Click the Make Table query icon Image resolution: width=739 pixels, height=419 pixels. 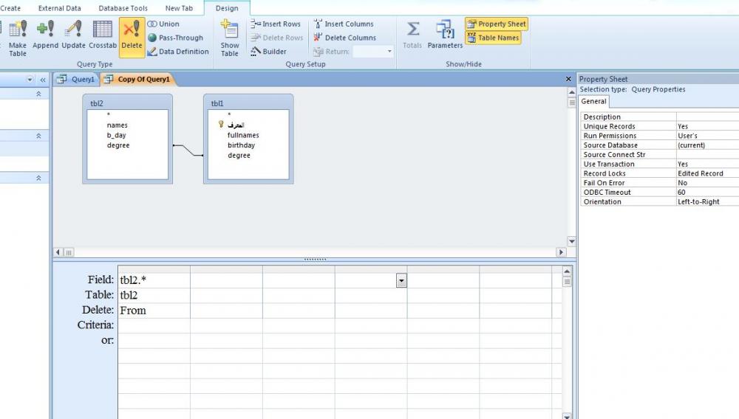pyautogui.click(x=18, y=38)
